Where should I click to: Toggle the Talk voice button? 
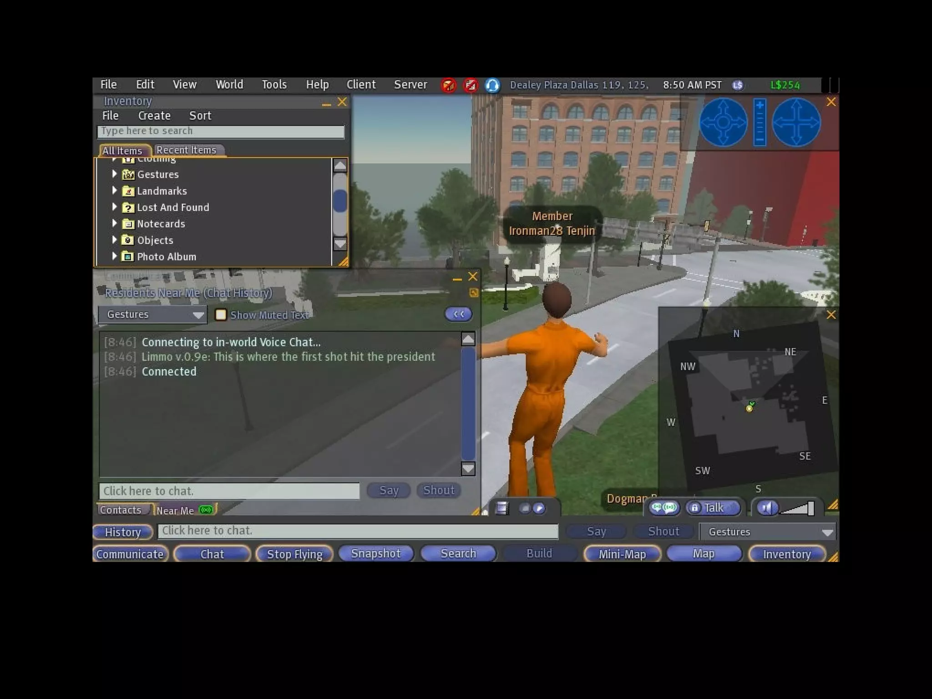[713, 507]
